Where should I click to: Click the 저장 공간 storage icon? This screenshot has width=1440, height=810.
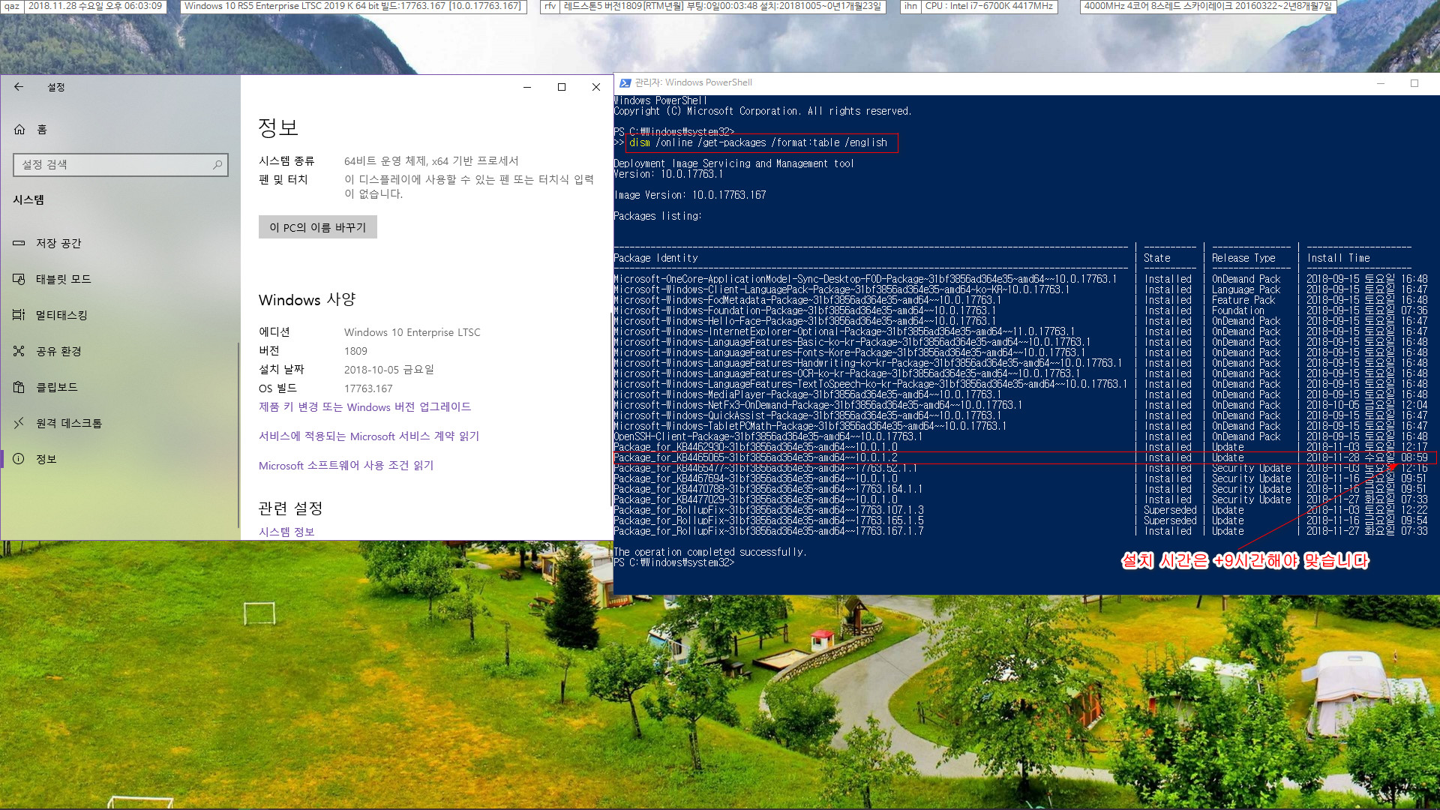19,242
